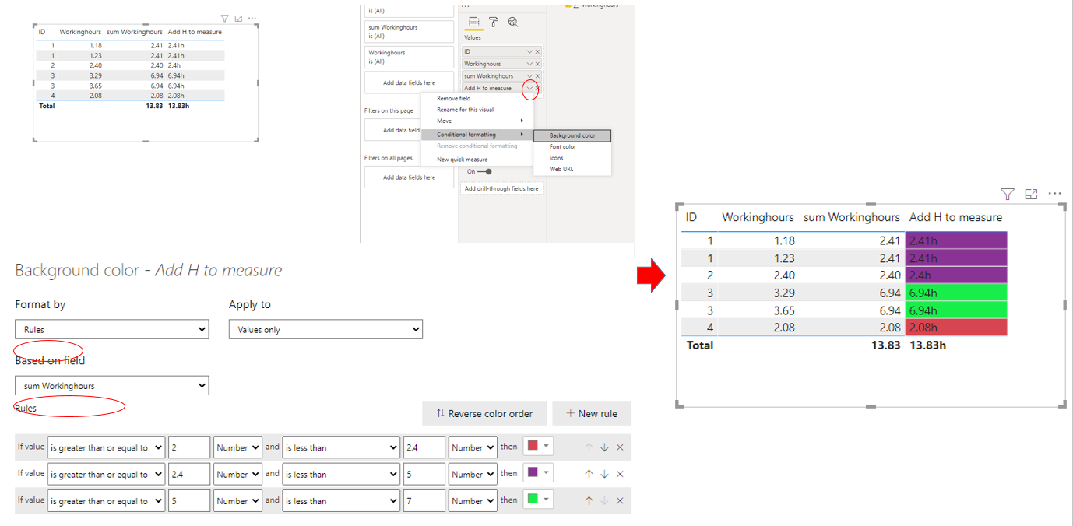1073x526 pixels.
Task: Open the Format paint-roller icon
Action: click(x=493, y=22)
